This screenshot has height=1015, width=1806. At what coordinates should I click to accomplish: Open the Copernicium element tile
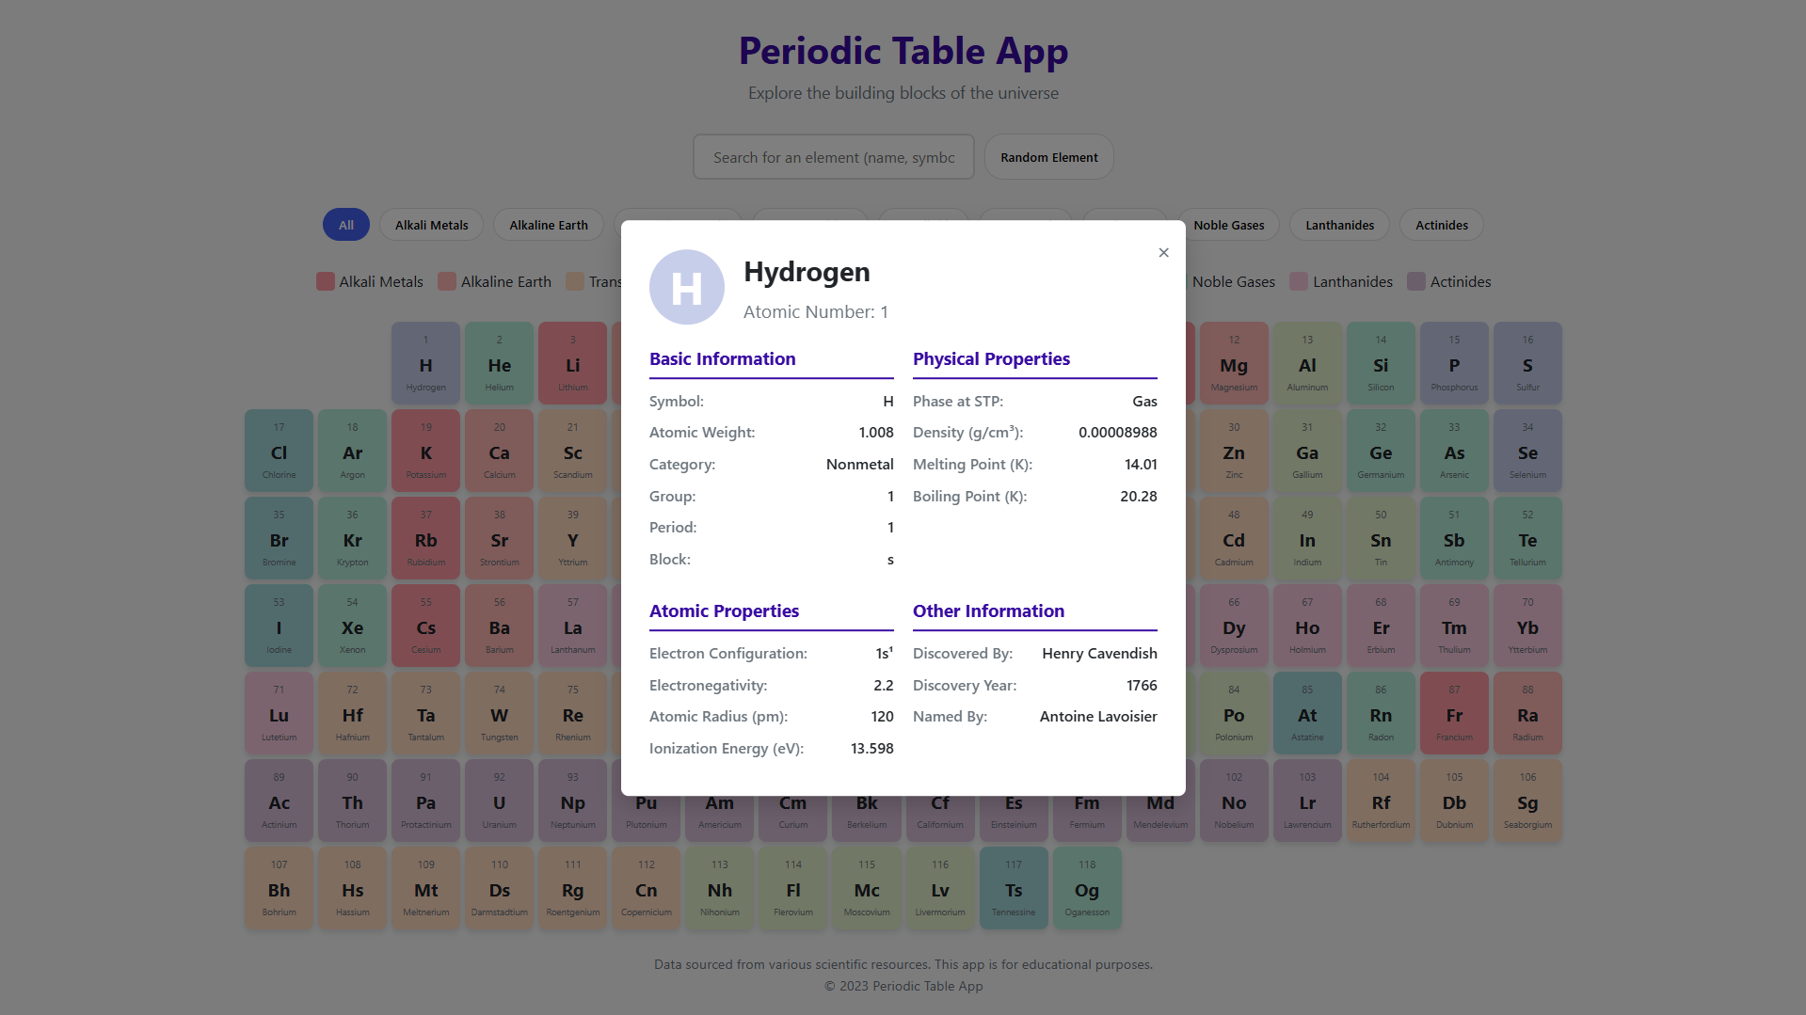tap(647, 888)
